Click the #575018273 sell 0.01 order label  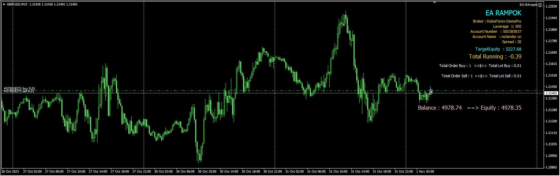pos(19,91)
